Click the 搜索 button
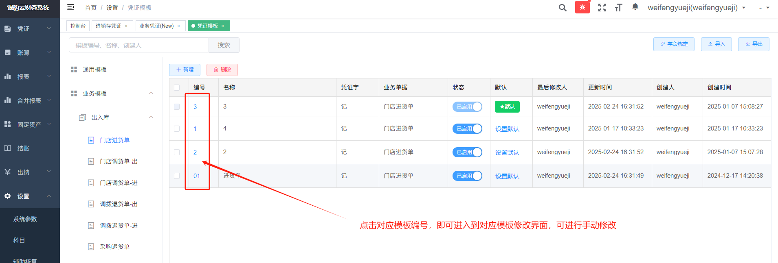The height and width of the screenshot is (263, 778). coord(224,45)
